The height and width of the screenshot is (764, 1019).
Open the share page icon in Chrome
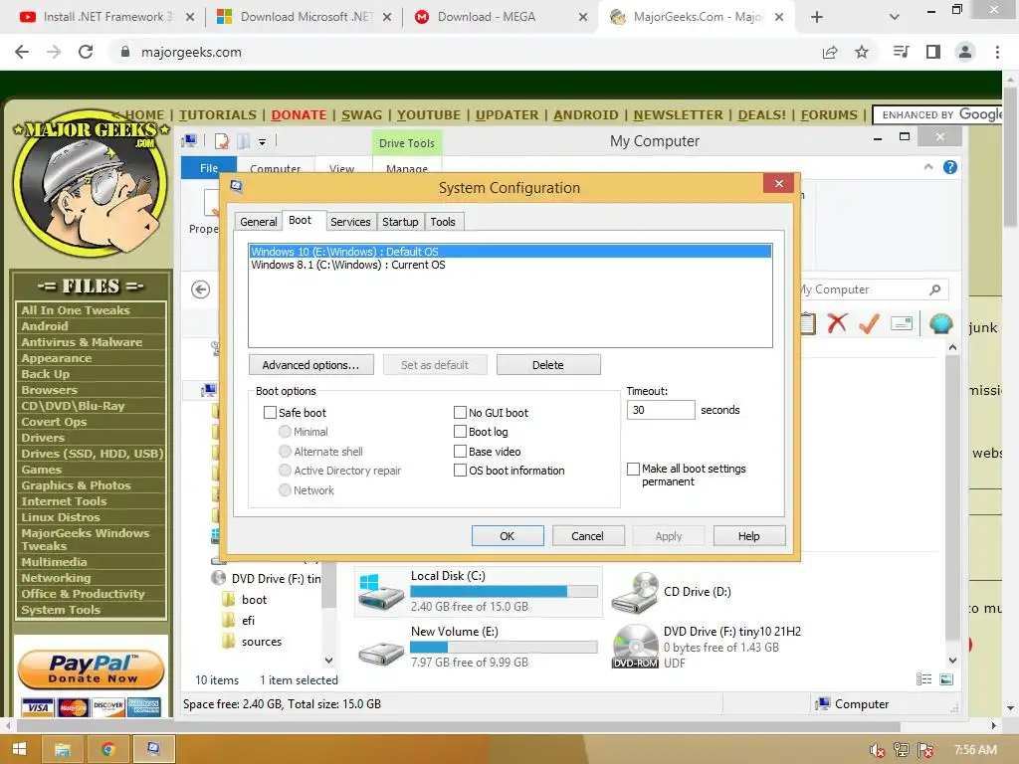coord(830,52)
